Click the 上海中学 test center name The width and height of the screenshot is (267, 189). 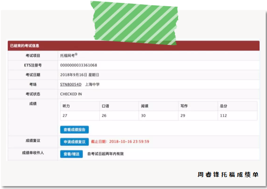coord(92,84)
